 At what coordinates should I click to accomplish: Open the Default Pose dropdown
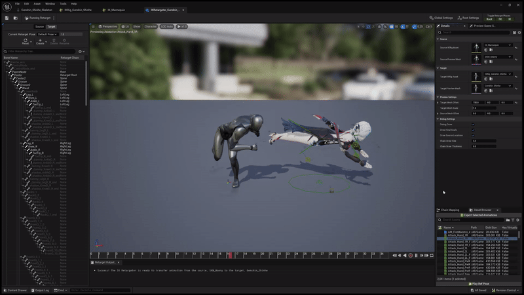tap(47, 34)
